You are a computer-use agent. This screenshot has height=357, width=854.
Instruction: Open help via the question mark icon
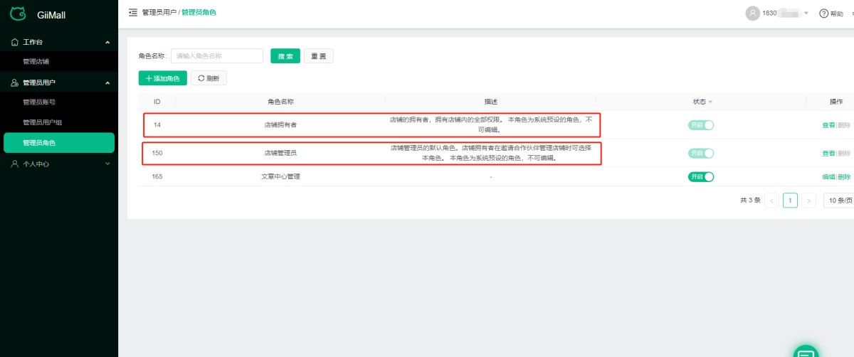[x=824, y=14]
